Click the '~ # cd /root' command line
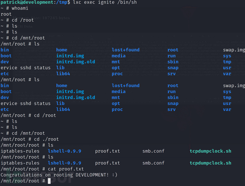 (17, 20)
